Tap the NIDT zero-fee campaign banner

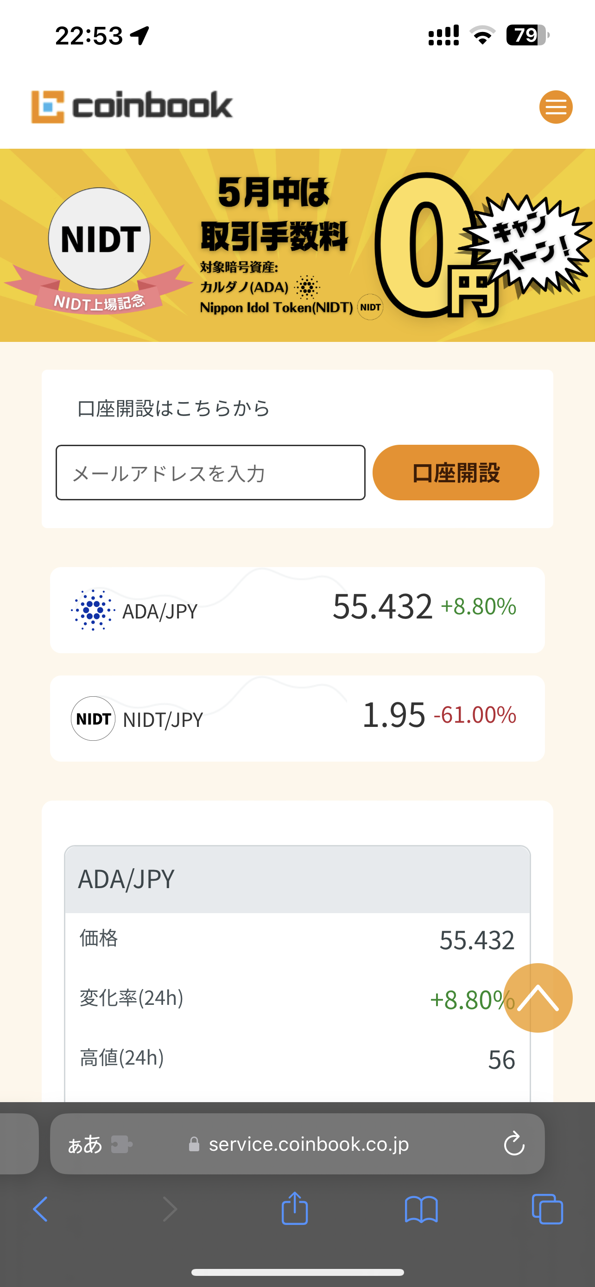(297, 245)
